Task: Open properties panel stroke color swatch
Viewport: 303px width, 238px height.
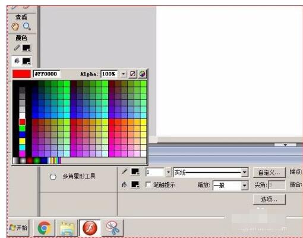Action: point(135,172)
